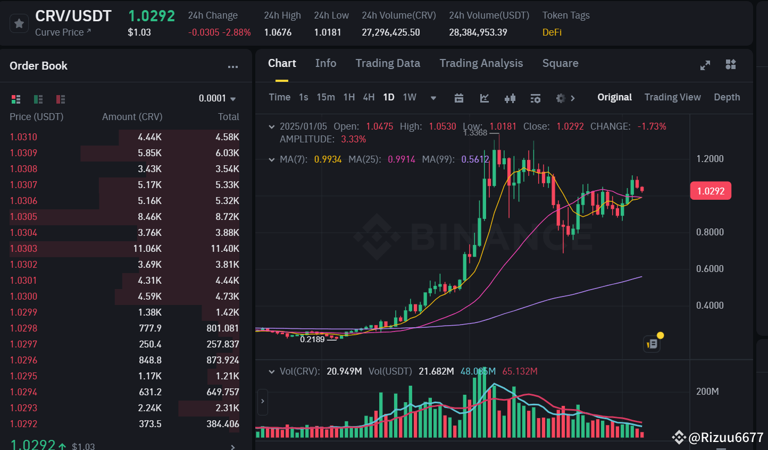
Task: Select the 4H timeframe
Action: coord(369,97)
